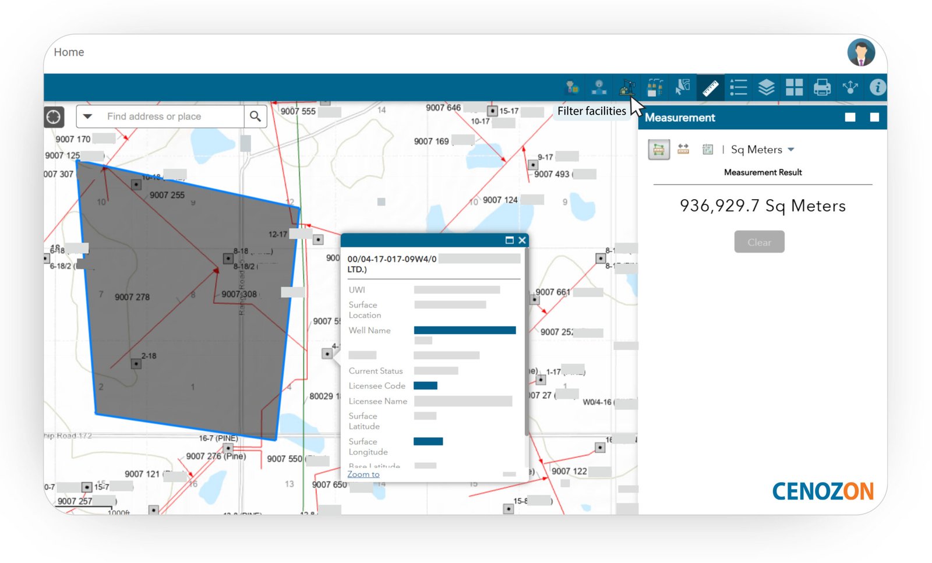Viewport: 932px width, 563px height.
Task: Open the four-square grid gallery icon
Action: click(794, 88)
